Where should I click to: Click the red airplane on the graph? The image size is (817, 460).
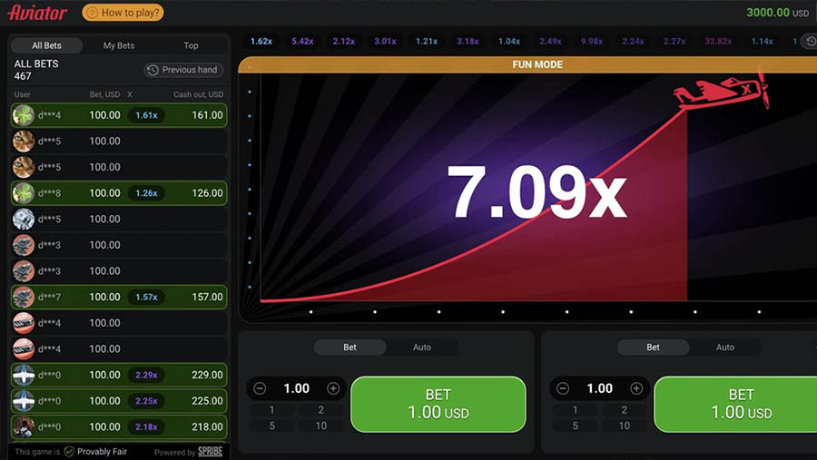722,93
